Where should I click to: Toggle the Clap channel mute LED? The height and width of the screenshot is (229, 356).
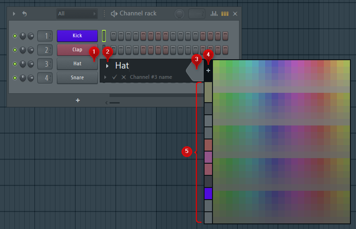click(x=14, y=49)
